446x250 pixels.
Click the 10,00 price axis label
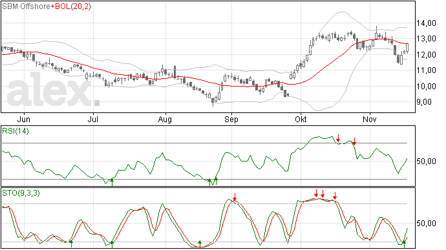coord(426,86)
